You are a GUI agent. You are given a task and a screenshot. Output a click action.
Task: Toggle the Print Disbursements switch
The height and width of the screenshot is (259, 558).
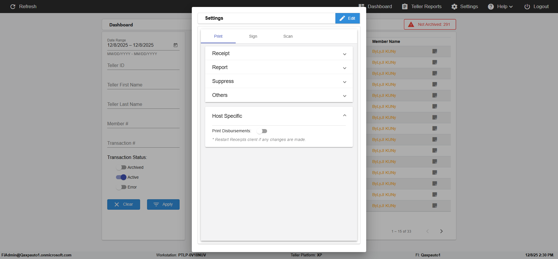(x=262, y=131)
